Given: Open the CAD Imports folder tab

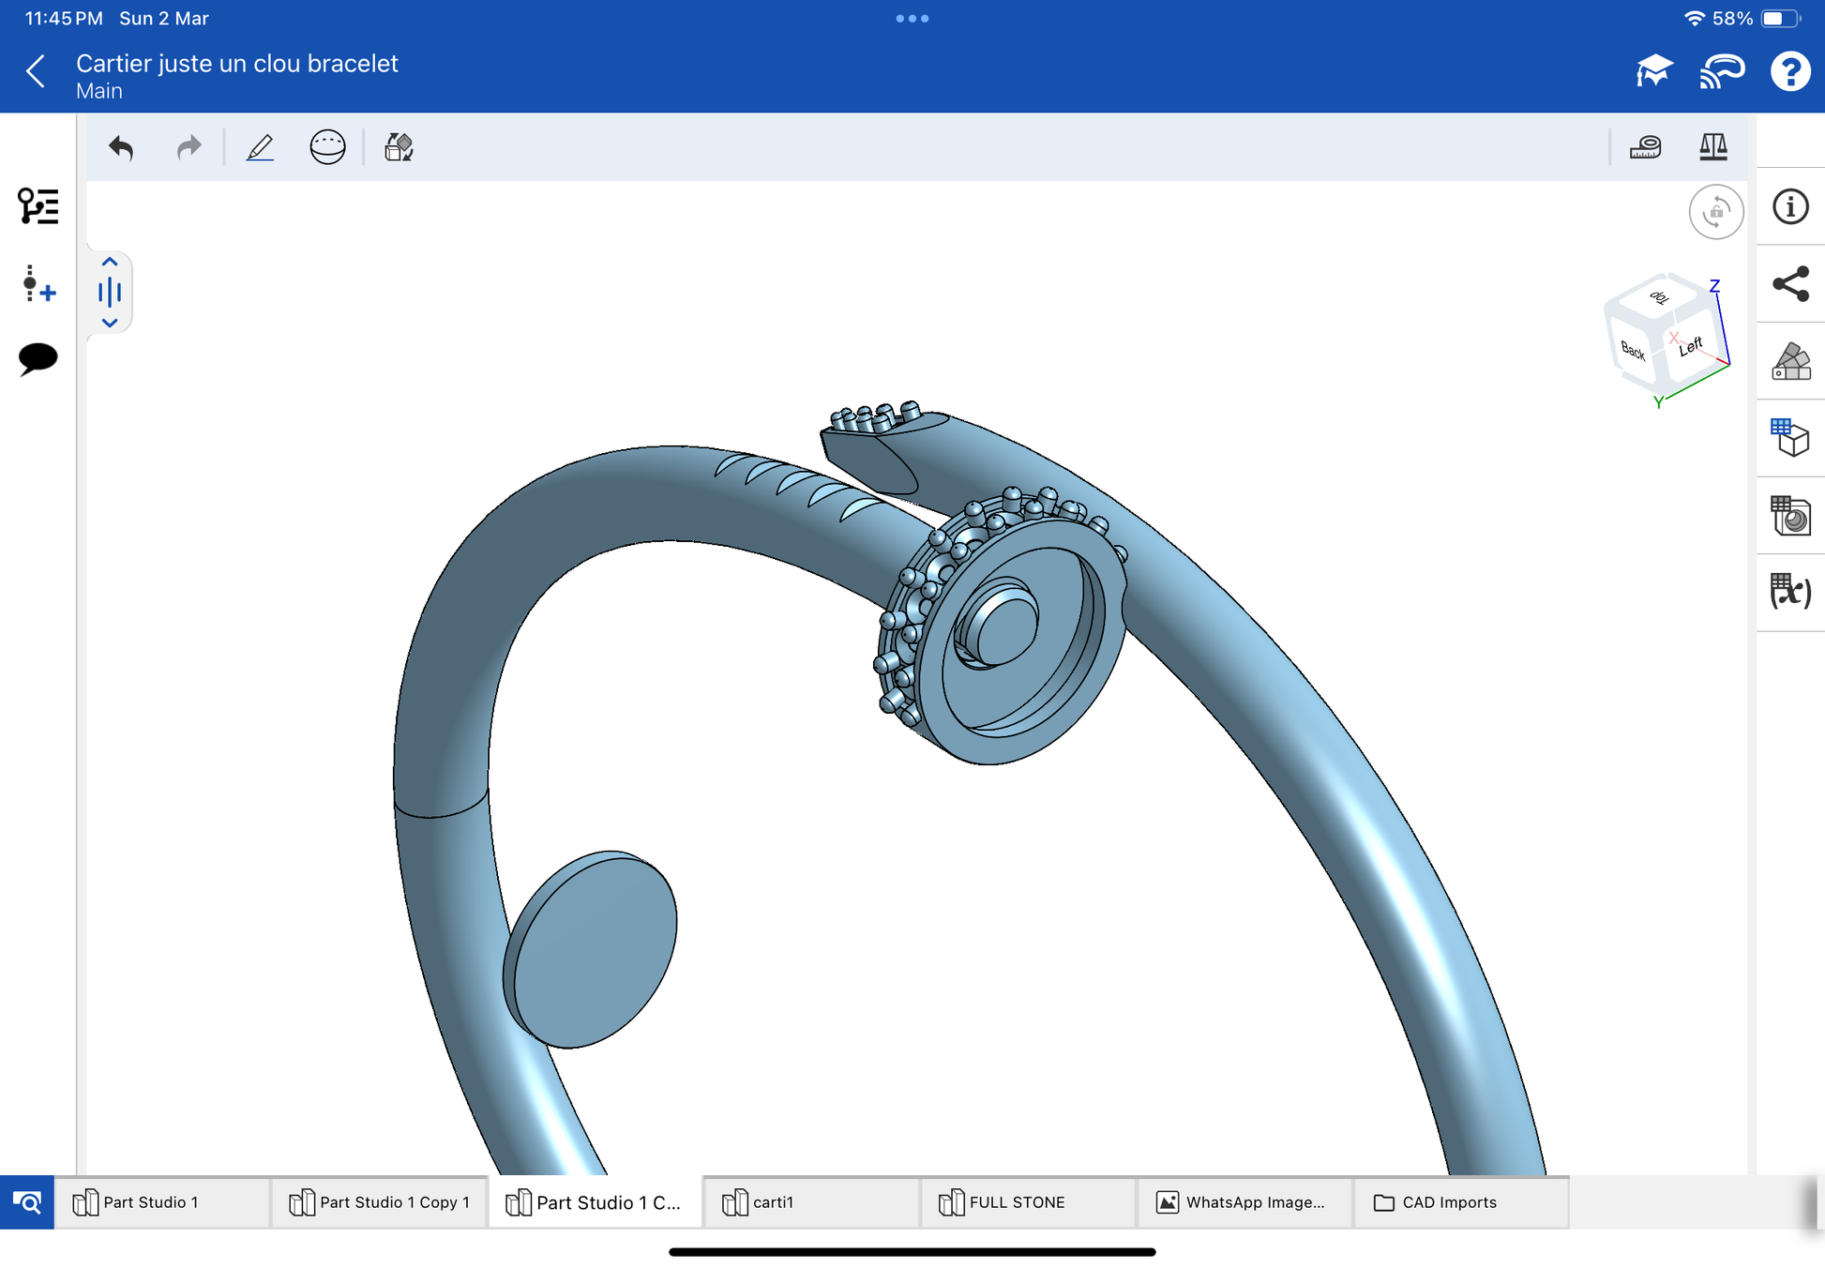Looking at the screenshot, I should pos(1448,1202).
